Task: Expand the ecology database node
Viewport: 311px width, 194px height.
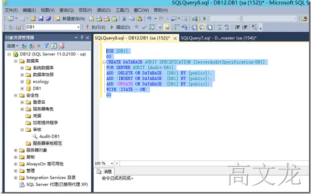Action: coord(22,82)
